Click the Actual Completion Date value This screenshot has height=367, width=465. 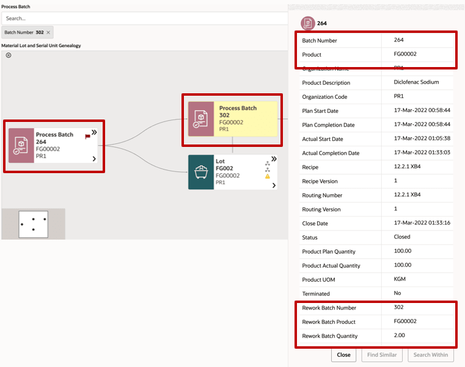[422, 152]
